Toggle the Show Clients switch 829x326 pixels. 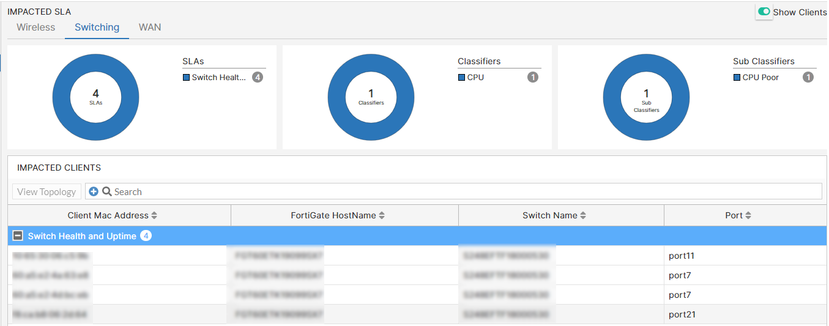[x=764, y=12]
